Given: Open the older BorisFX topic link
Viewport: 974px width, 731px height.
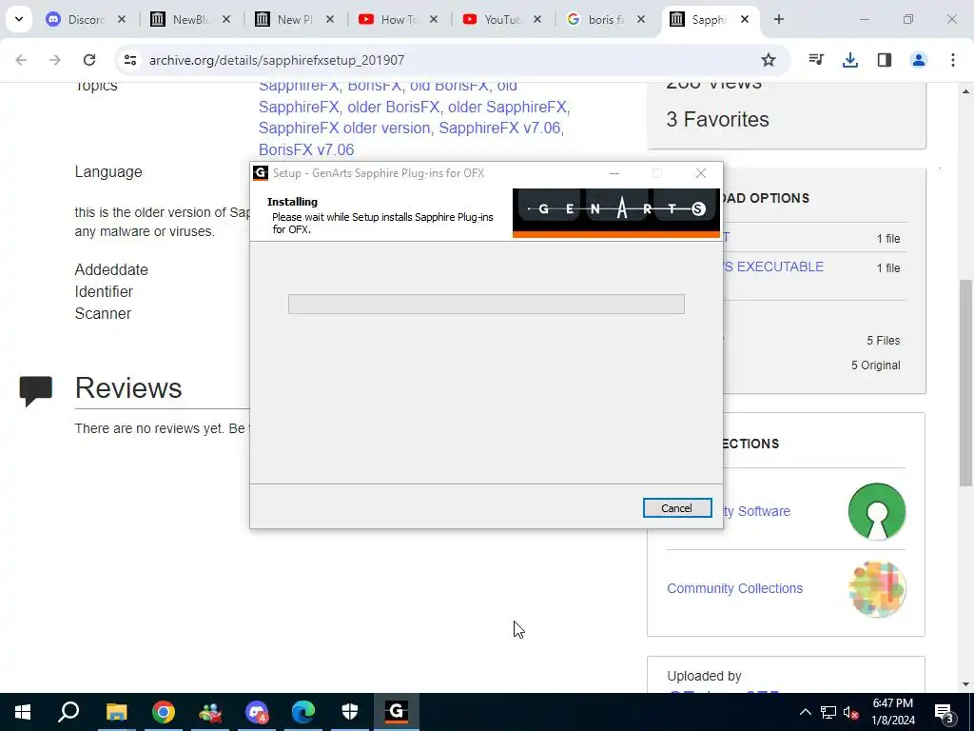Looking at the screenshot, I should (393, 107).
